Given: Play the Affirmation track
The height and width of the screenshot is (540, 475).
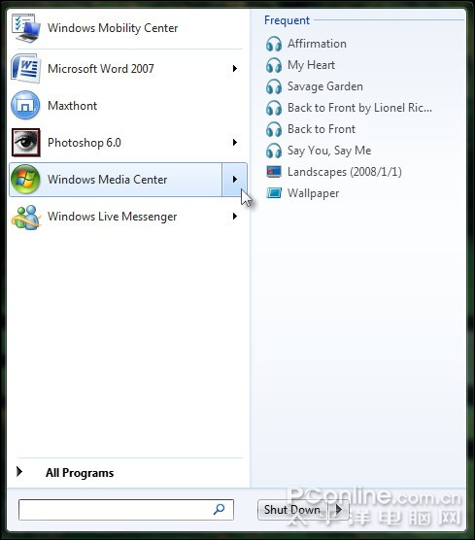Looking at the screenshot, I should [317, 44].
